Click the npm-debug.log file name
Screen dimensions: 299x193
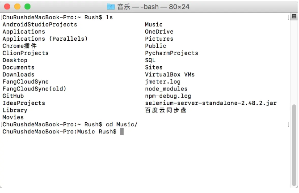click(x=168, y=96)
